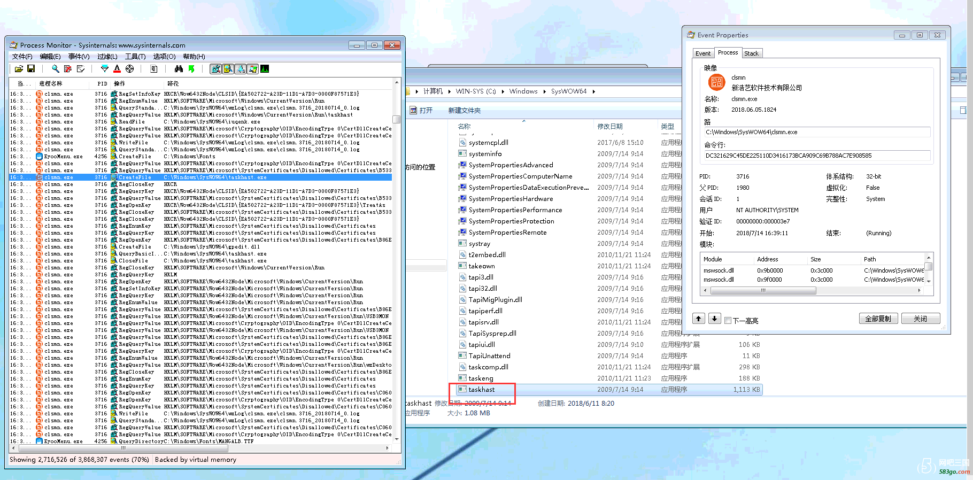Click the 命令行 command line text field
Screen dimensions: 973x480
pos(817,156)
